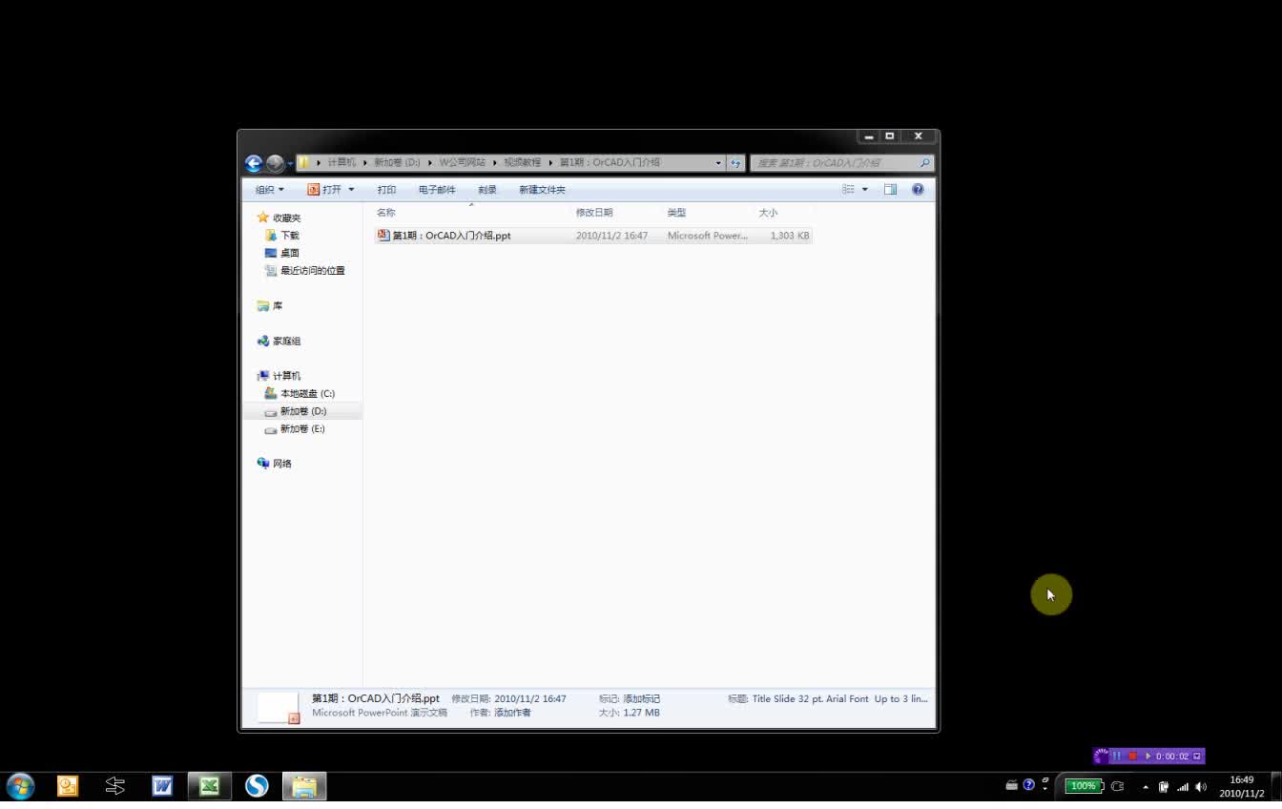Open the 组织 menu
This screenshot has height=809, width=1282.
coord(269,190)
